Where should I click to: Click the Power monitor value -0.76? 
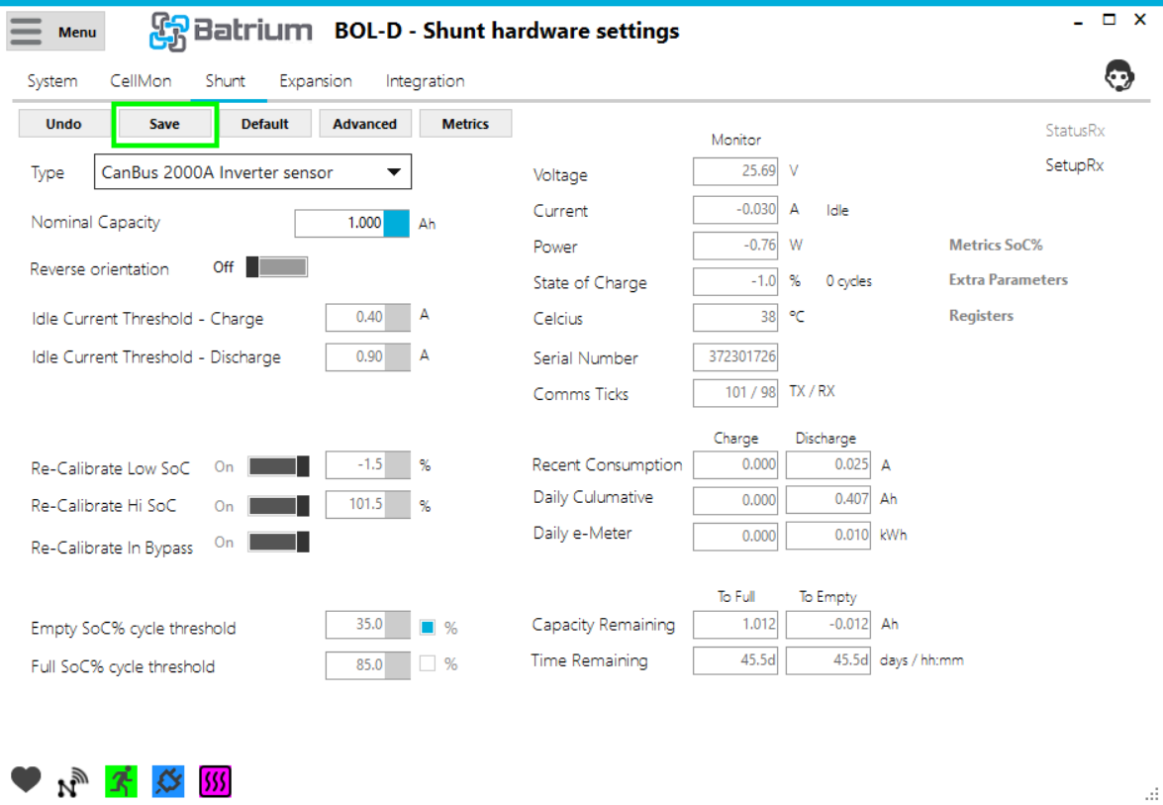click(x=735, y=246)
